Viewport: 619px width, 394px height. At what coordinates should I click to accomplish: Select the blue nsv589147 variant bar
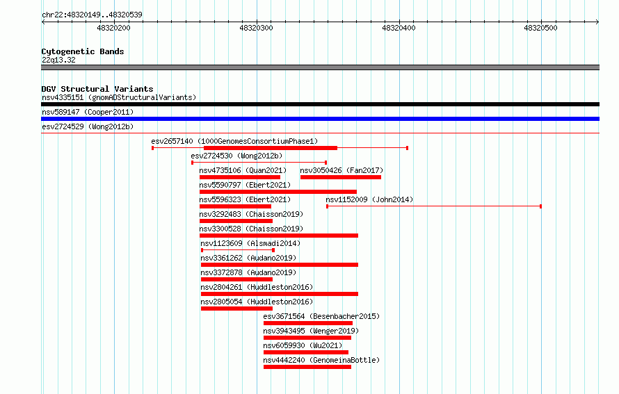320,119
